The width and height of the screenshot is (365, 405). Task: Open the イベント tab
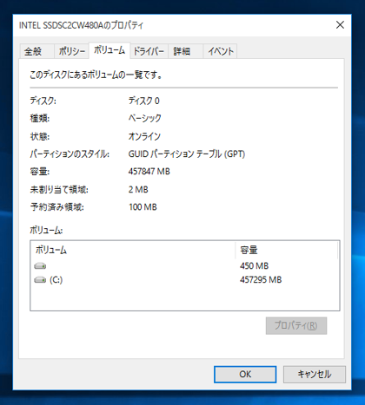(220, 51)
